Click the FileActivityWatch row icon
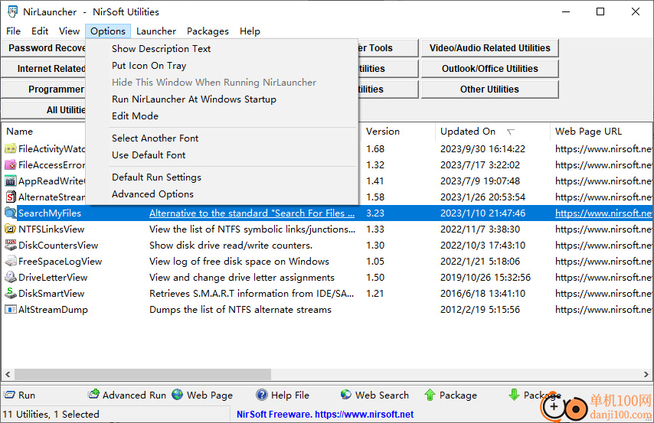The width and height of the screenshot is (654, 423). (x=11, y=149)
